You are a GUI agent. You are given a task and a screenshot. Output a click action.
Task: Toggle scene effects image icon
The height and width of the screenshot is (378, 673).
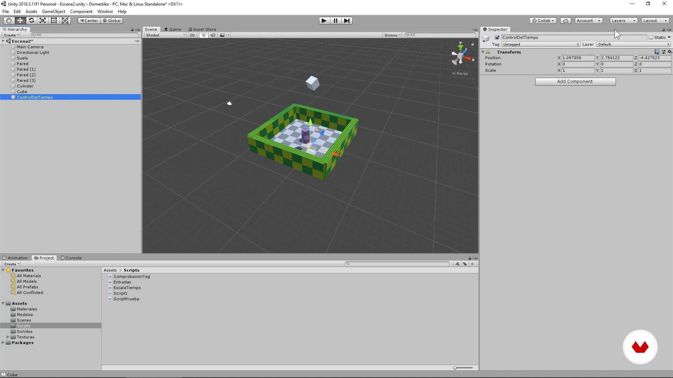point(222,35)
